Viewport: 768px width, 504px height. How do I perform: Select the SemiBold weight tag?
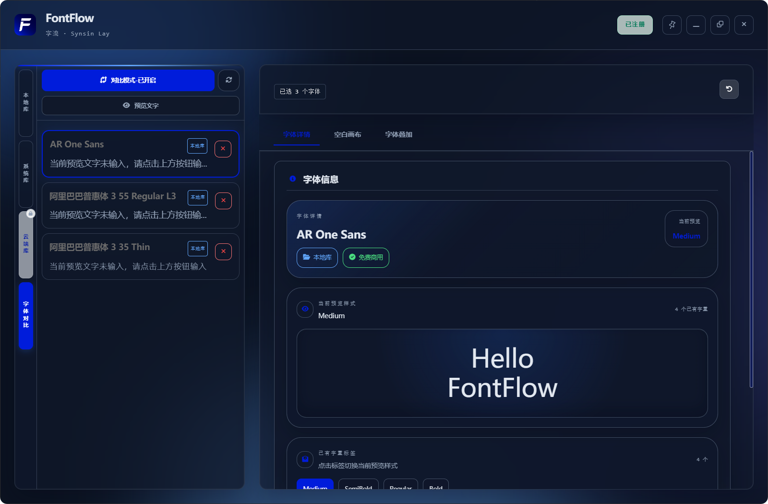[x=359, y=484]
